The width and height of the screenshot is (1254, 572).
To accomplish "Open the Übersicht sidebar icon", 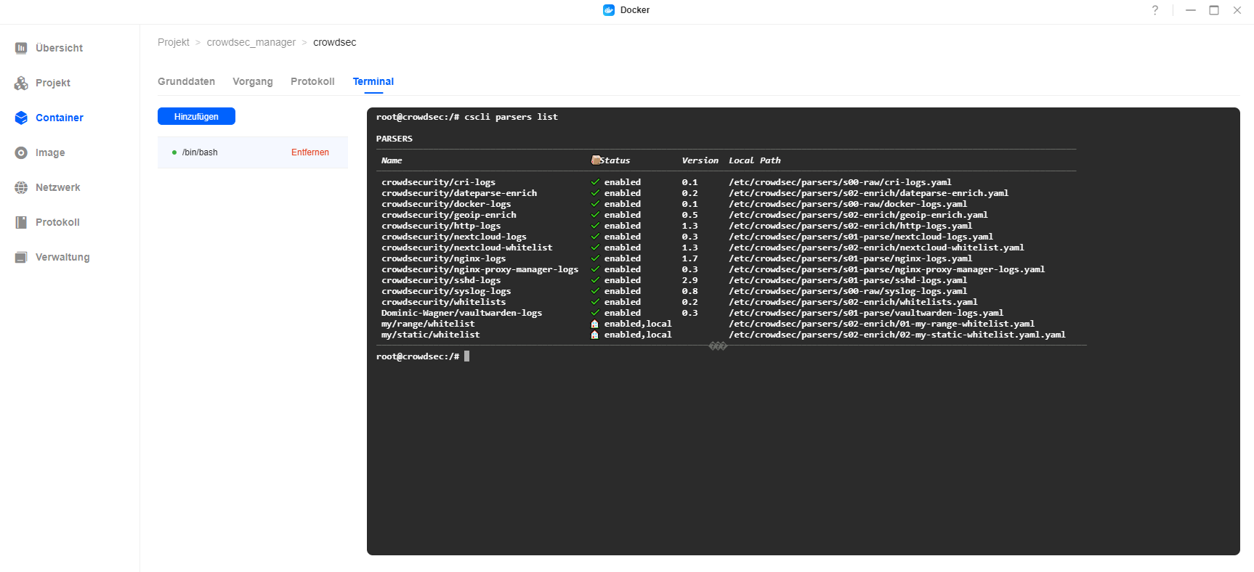I will click(x=21, y=48).
